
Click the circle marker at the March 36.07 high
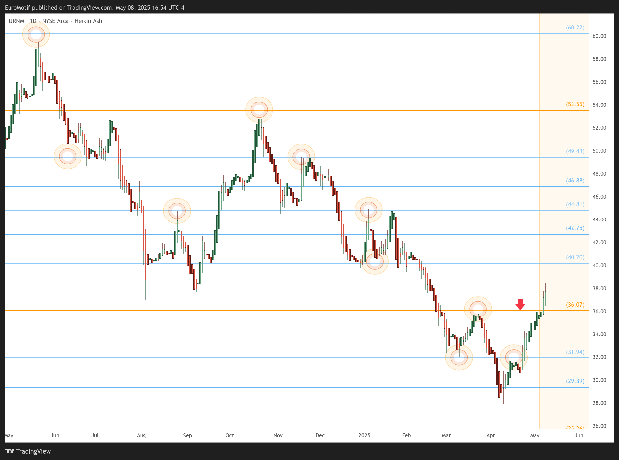tap(478, 309)
